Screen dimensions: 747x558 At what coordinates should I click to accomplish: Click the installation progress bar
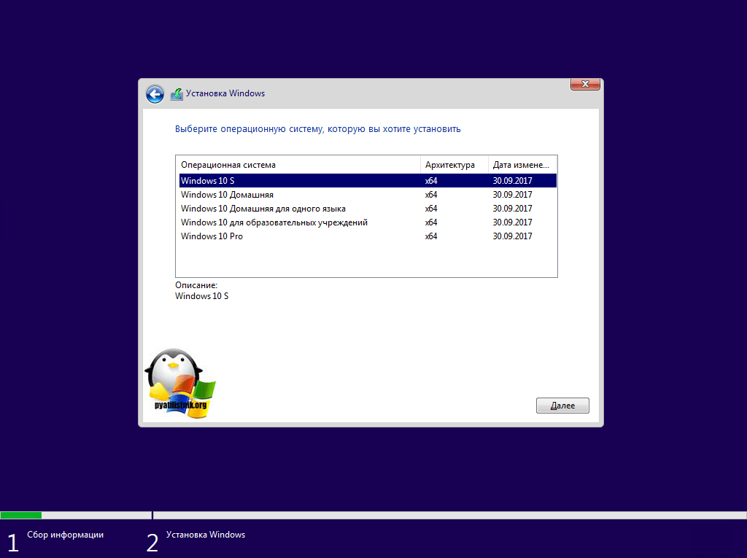pyautogui.click(x=373, y=515)
